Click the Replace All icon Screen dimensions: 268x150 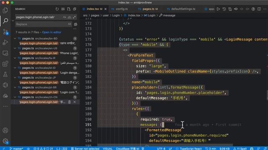[x=75, y=24]
